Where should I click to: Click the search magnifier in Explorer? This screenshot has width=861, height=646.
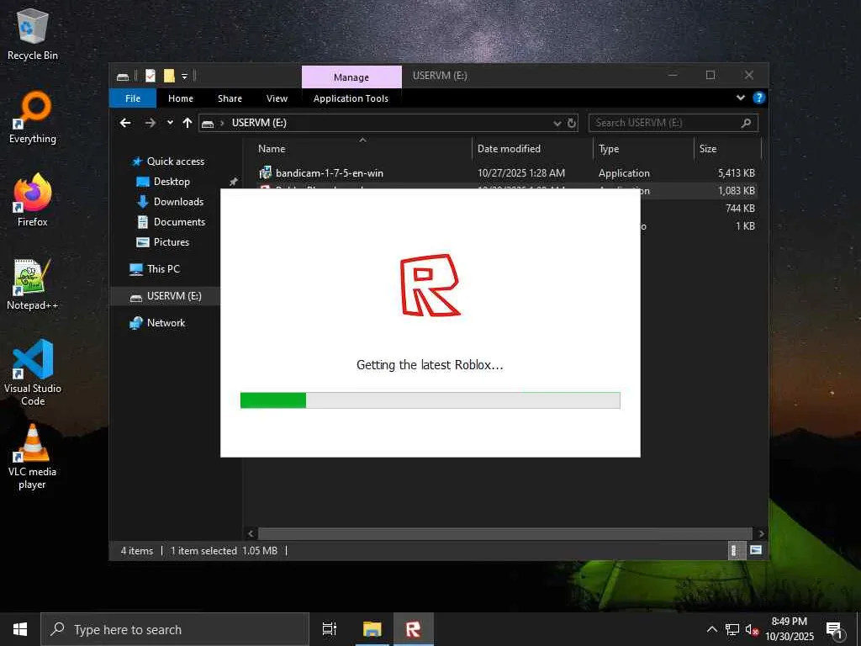coord(746,123)
